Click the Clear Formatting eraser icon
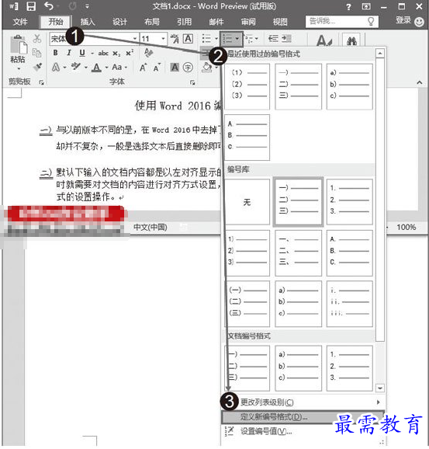 149,53
